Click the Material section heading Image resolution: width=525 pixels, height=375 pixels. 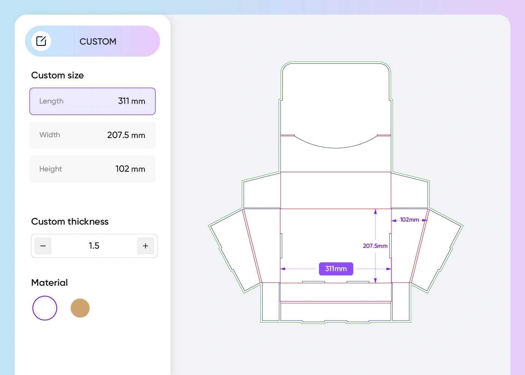point(49,282)
